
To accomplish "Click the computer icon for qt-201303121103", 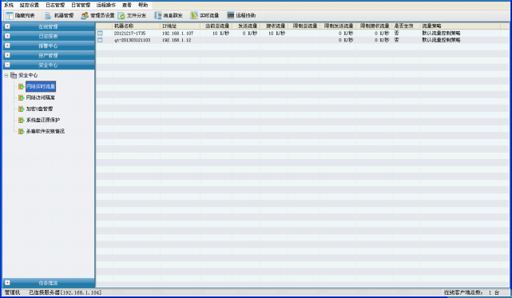I will 101,40.
